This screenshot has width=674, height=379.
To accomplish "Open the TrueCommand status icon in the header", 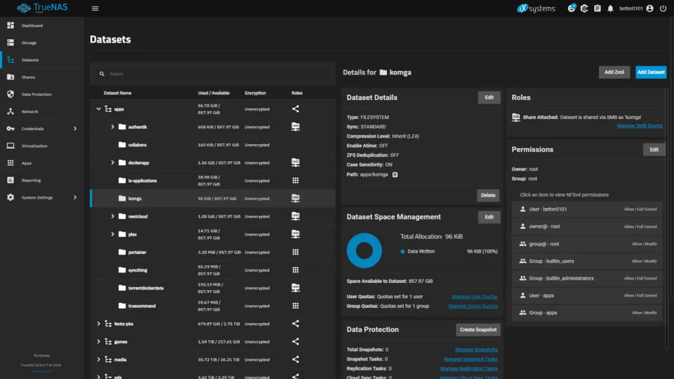I will coord(584,9).
